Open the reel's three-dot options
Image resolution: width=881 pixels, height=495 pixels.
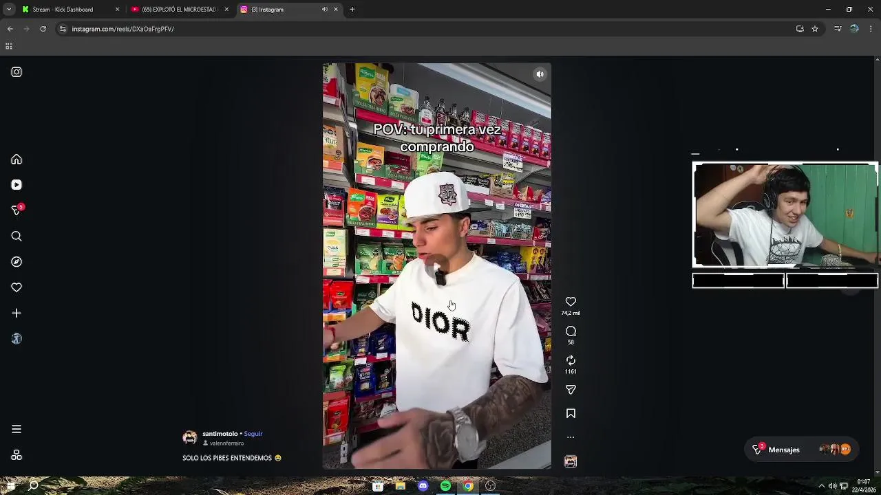pos(571,437)
